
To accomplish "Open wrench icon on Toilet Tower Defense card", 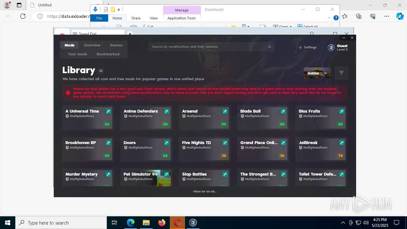I will 341,174.
